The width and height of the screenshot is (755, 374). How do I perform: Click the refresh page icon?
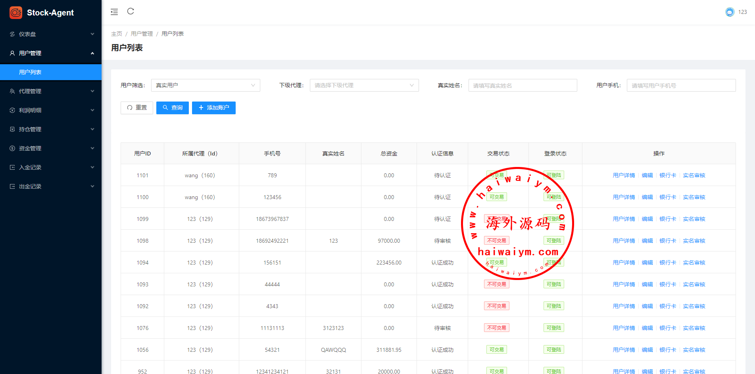[x=131, y=12]
